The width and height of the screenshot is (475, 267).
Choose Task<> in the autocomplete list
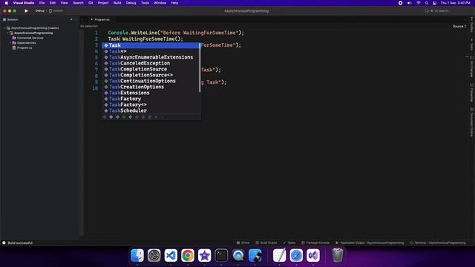151,51
